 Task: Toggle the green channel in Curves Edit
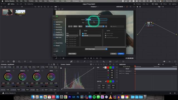click(110, 67)
